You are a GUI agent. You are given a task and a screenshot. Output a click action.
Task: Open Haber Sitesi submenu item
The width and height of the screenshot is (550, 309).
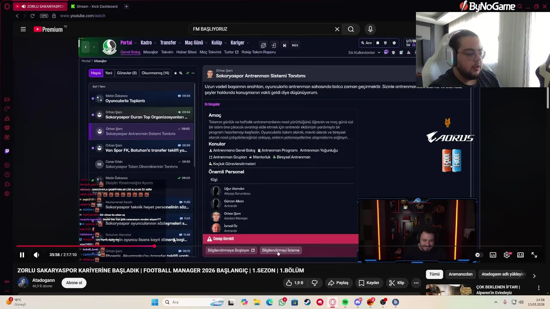coord(186,52)
